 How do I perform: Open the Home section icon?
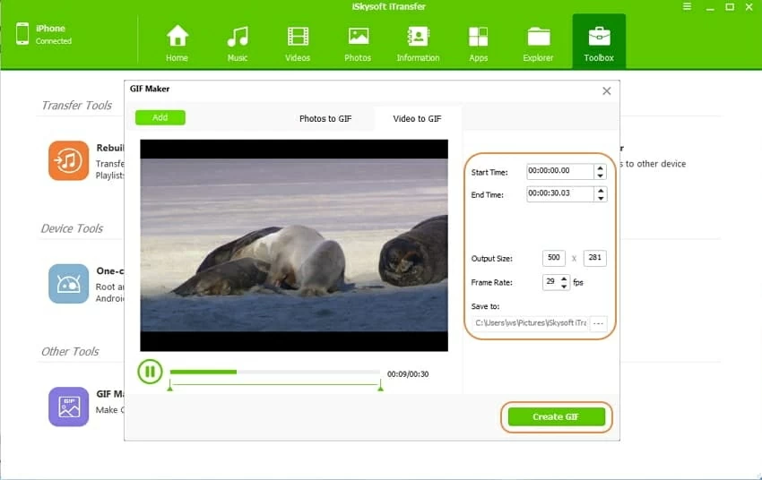(178, 37)
